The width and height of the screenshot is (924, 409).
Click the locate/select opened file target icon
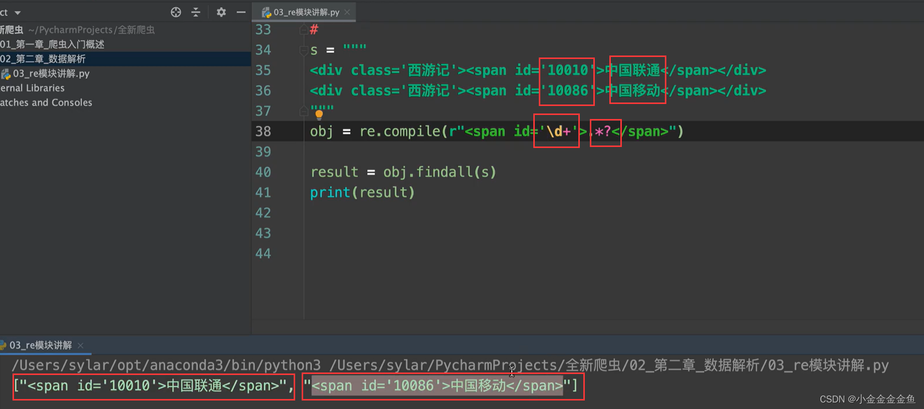[176, 12]
